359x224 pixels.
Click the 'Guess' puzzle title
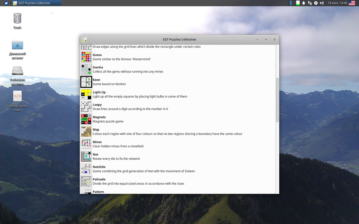pyautogui.click(x=97, y=55)
